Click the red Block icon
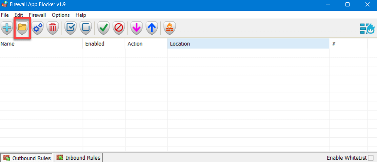This screenshot has width=377, height=162. 119,28
